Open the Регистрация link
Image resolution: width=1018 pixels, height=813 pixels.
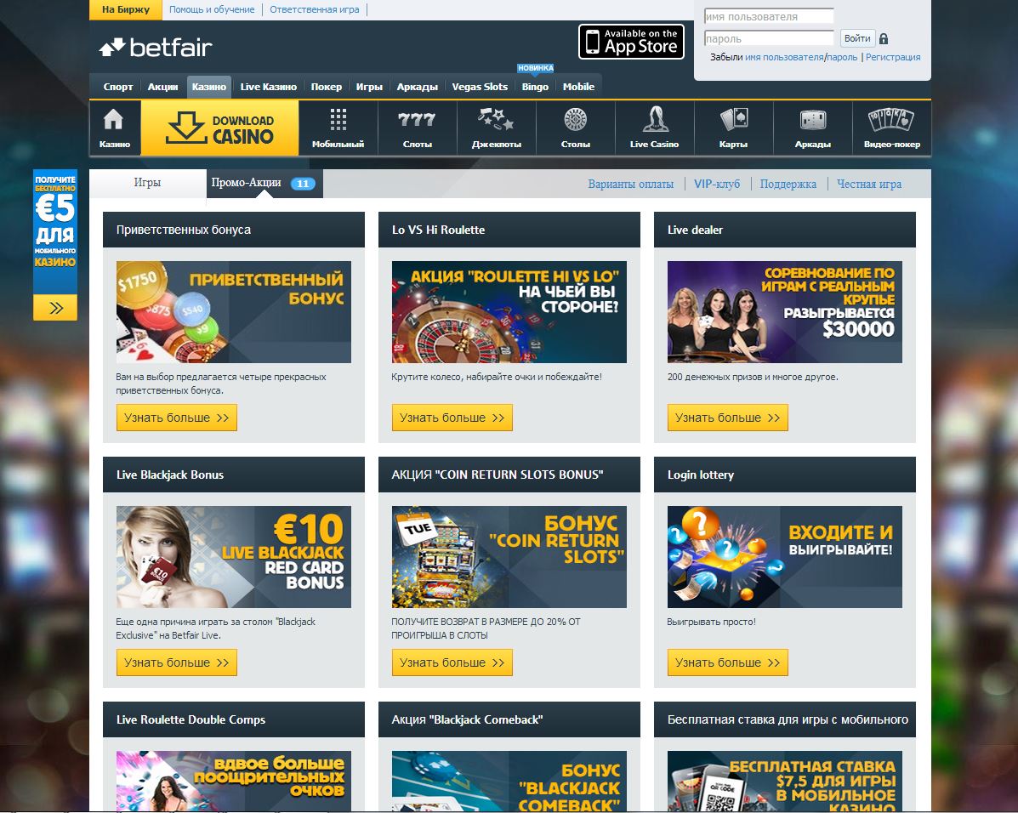tap(893, 57)
